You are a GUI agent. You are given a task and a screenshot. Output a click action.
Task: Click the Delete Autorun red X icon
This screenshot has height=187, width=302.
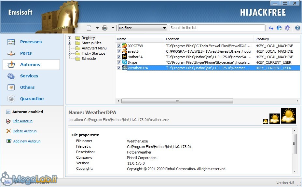point(8,131)
